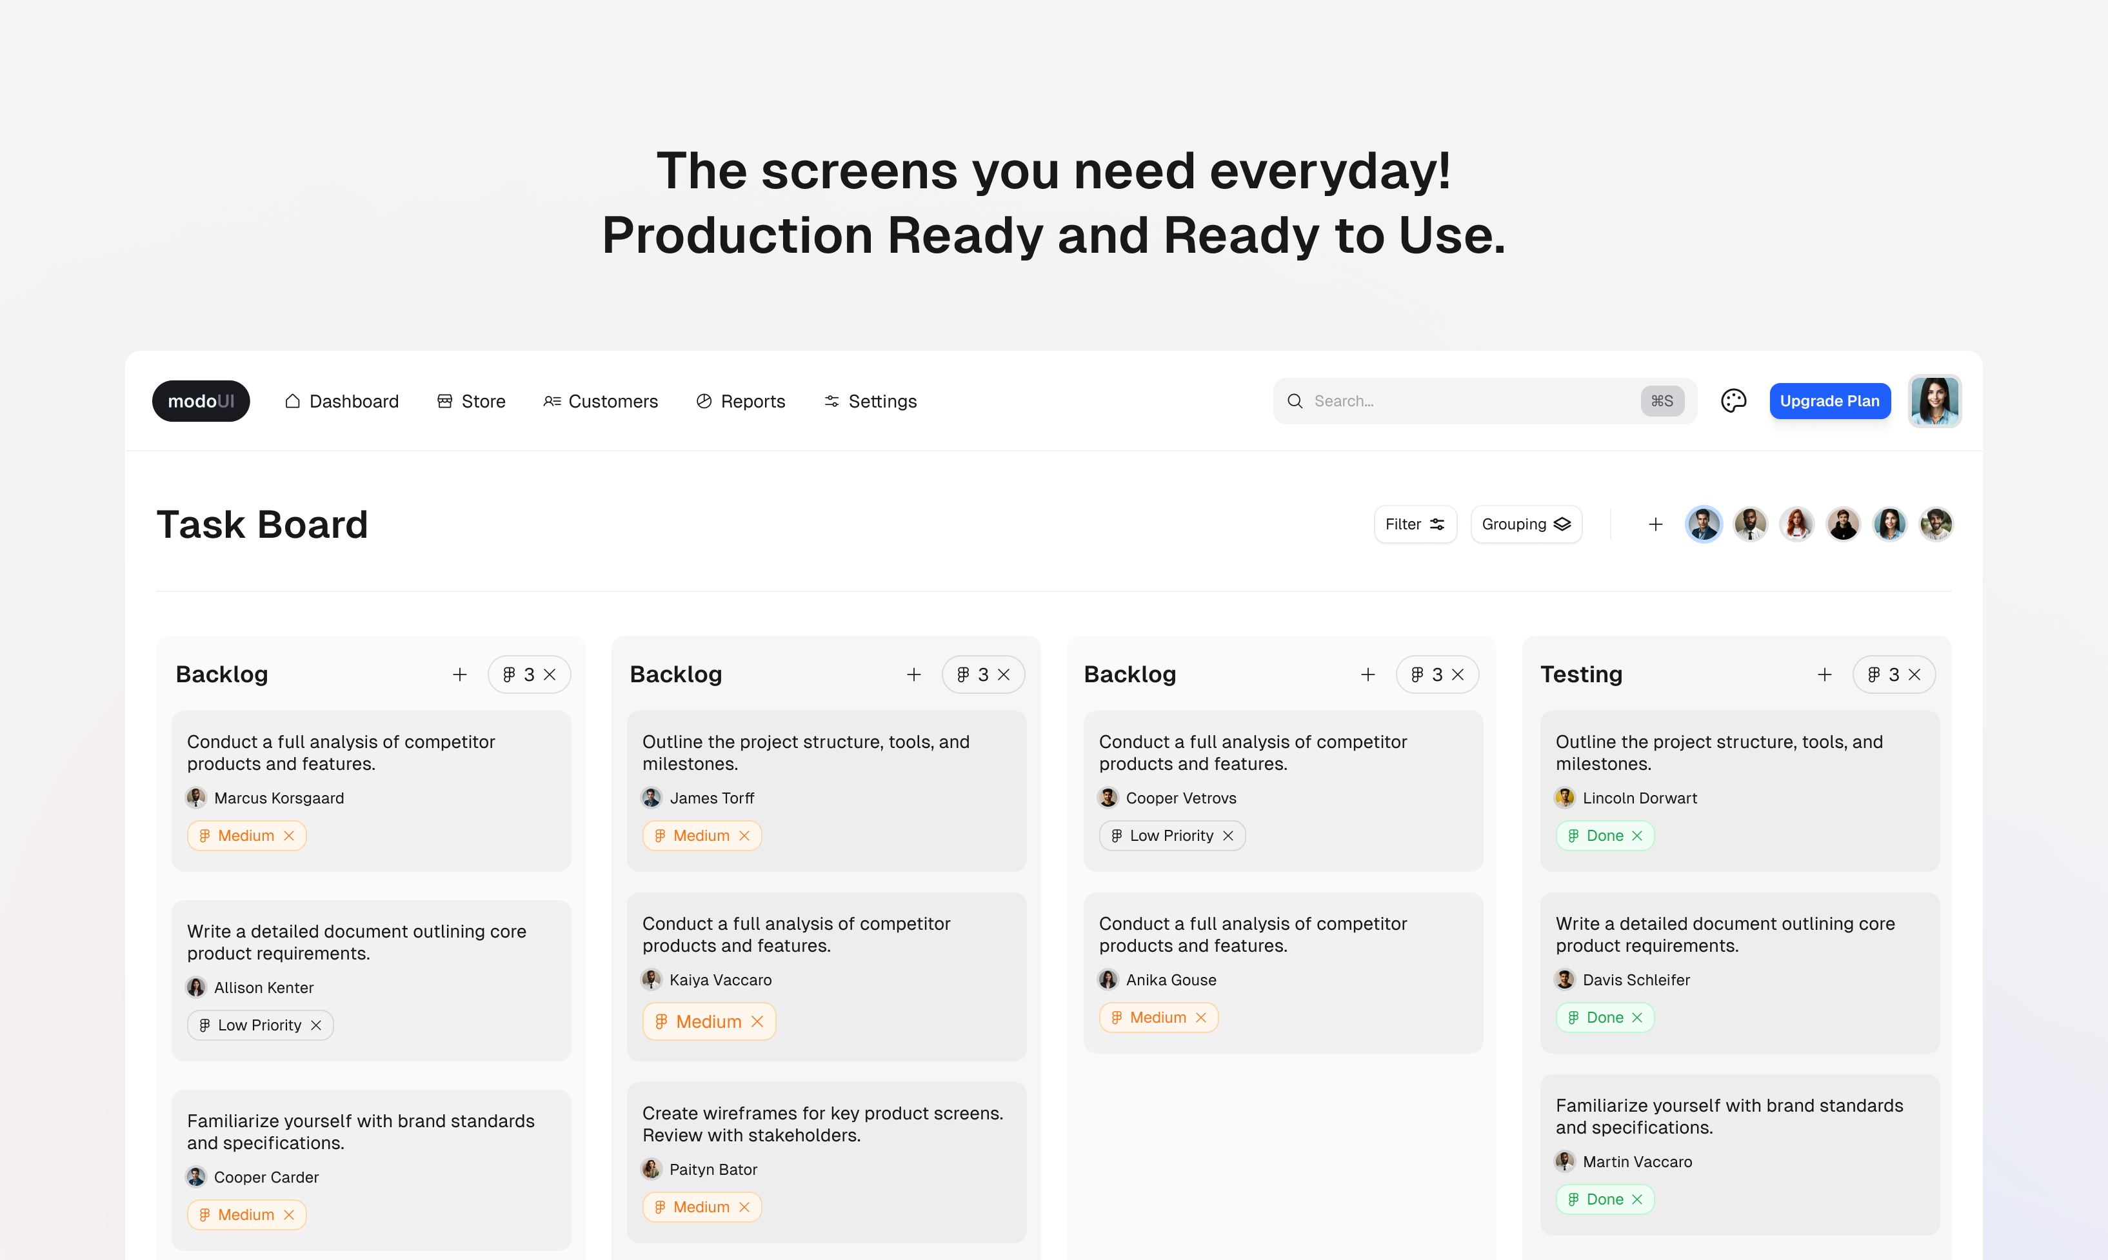Remove Medium tag from Anika Gouse card
Screen dimensions: 2108x1260
pos(1201,1017)
